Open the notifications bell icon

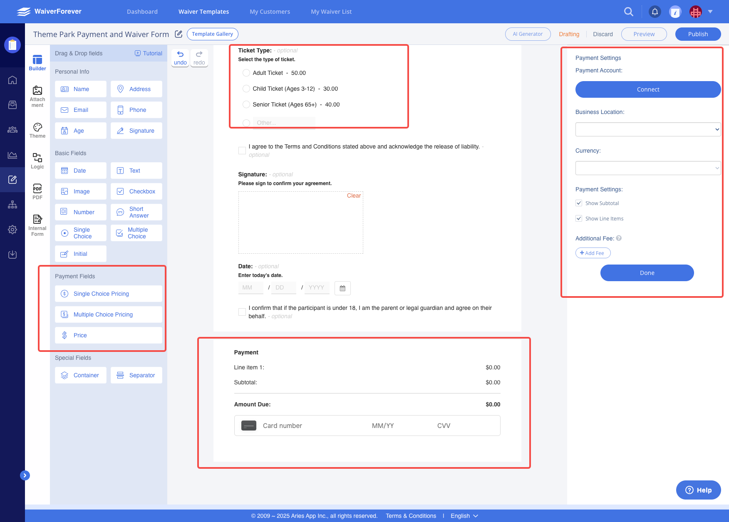[655, 12]
